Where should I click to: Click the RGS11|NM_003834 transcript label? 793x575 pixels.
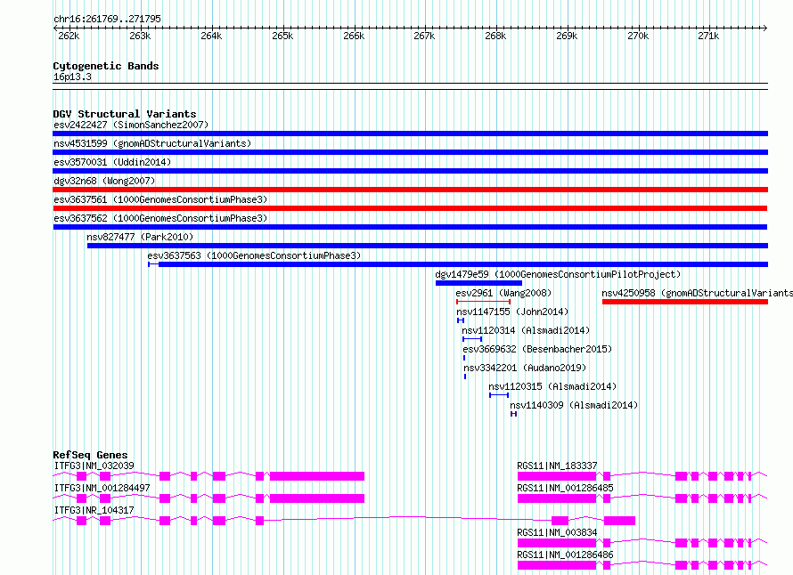pos(557,532)
